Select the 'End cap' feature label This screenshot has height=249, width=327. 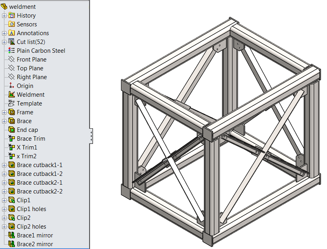(27, 130)
